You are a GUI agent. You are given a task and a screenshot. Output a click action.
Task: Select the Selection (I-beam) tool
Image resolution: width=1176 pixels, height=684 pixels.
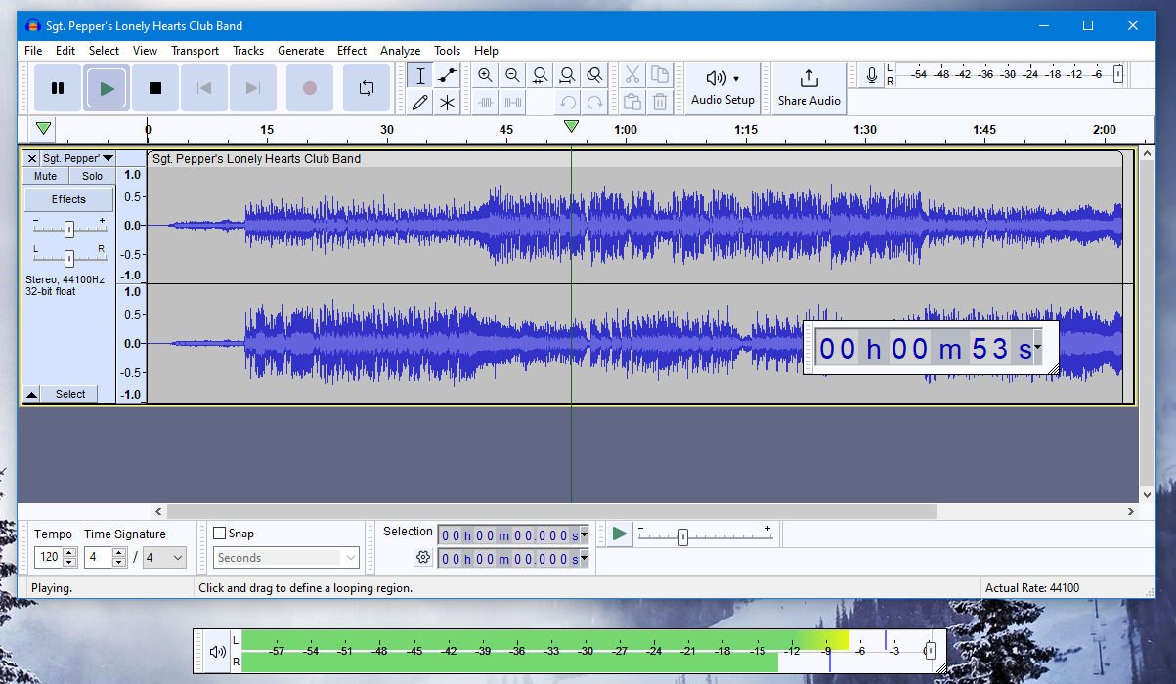[420, 75]
